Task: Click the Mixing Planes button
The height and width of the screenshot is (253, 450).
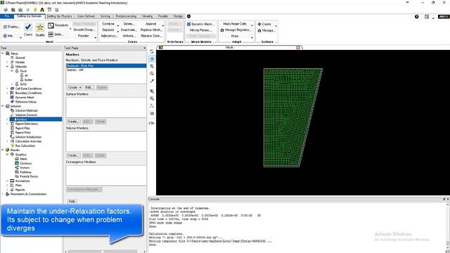Action: tap(200, 30)
